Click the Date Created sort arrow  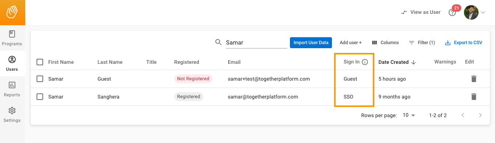[413, 62]
